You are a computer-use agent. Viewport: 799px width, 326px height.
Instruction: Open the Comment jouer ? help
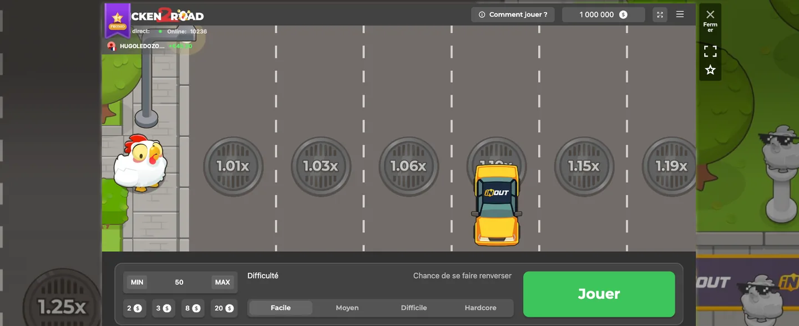(x=513, y=15)
